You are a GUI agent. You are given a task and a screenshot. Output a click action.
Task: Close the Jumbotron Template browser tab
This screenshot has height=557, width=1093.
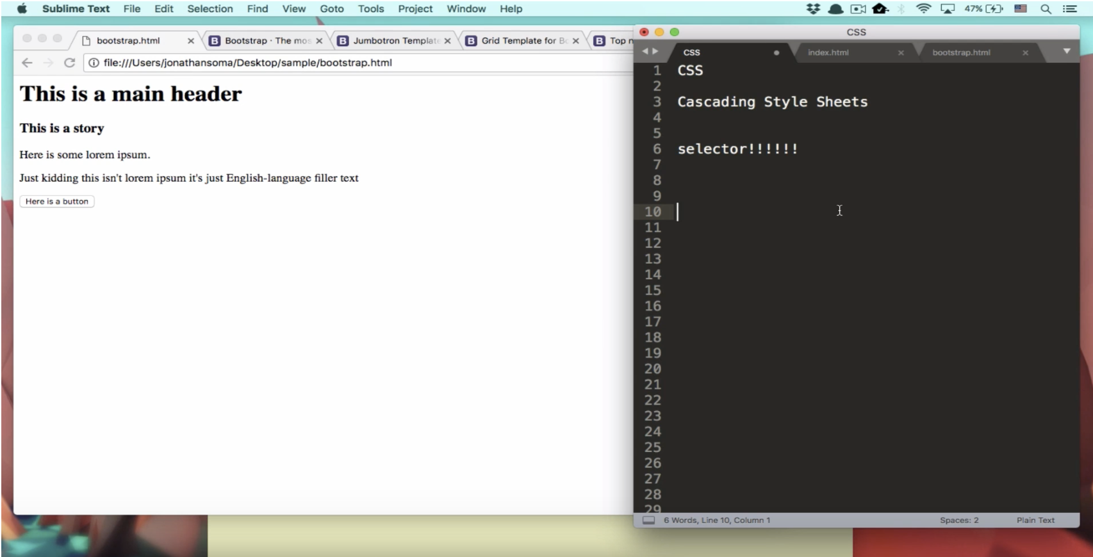tap(447, 41)
